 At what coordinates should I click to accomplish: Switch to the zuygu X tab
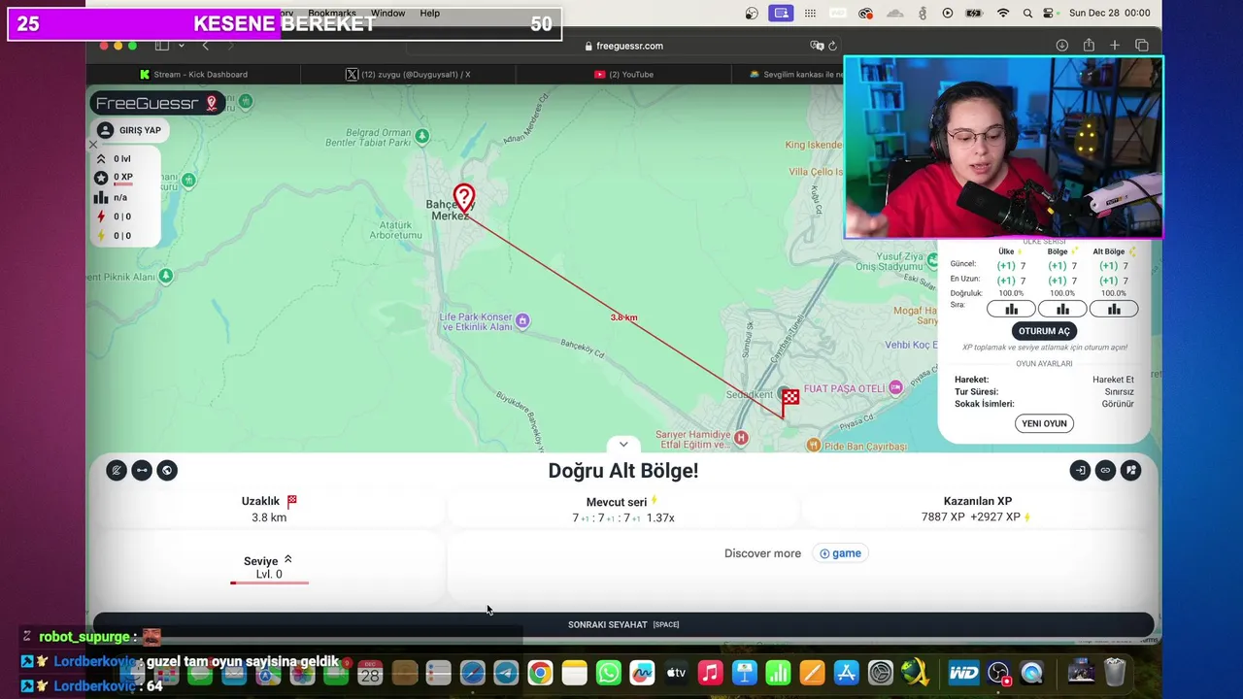(408, 74)
